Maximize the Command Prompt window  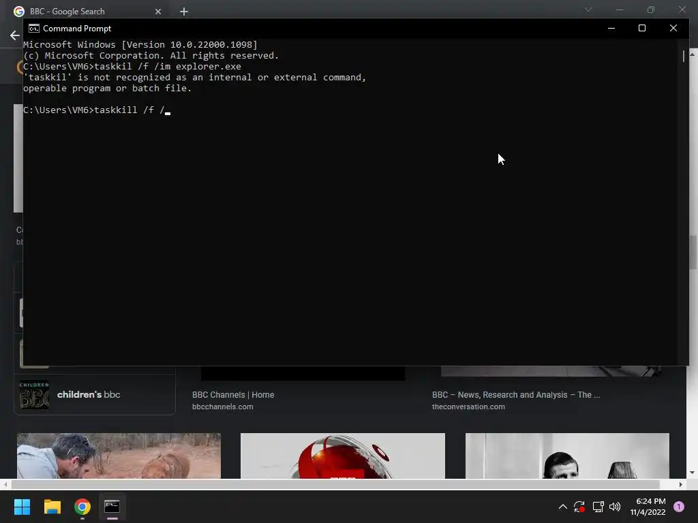[x=642, y=28]
